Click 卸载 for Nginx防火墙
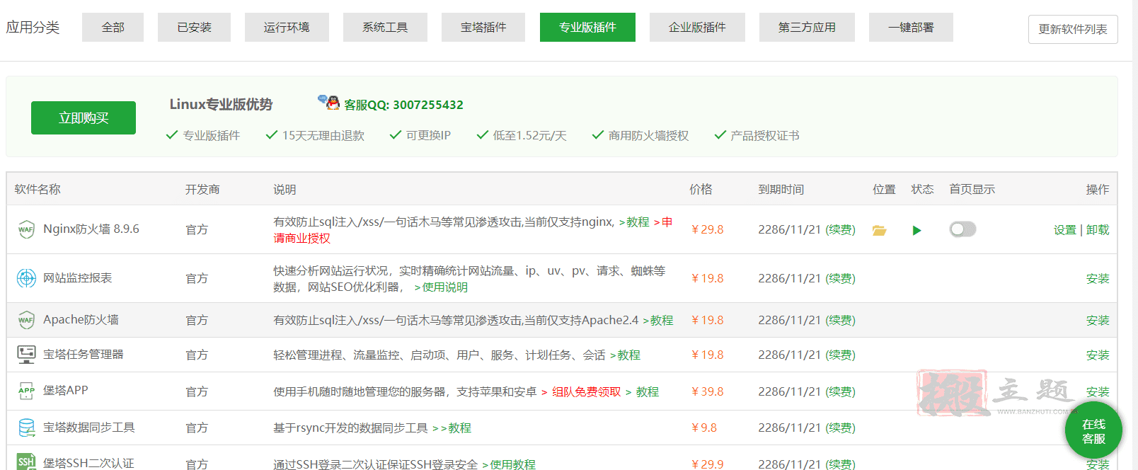This screenshot has height=470, width=1138. 1098,229
